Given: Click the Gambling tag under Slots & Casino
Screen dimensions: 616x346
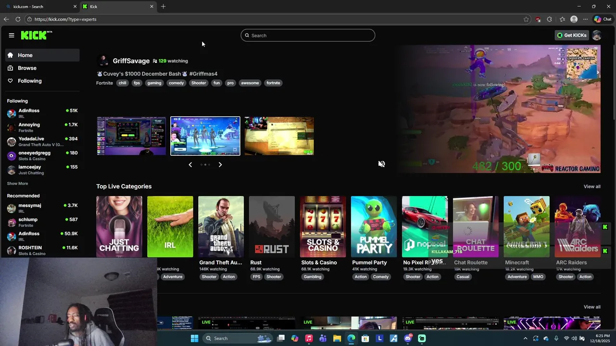Looking at the screenshot, I should click(x=312, y=277).
